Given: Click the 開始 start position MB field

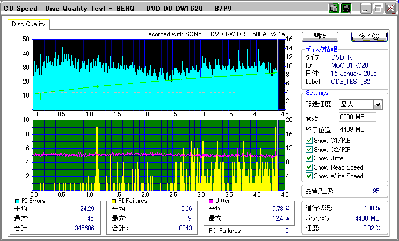Looking at the screenshot, I should (357, 117).
